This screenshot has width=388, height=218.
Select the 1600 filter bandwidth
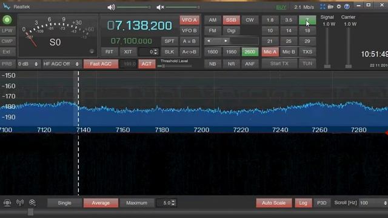tap(213, 51)
